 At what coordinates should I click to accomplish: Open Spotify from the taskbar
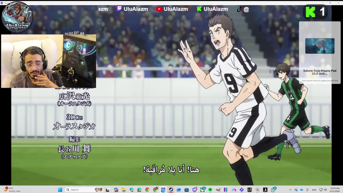[x=210, y=190]
